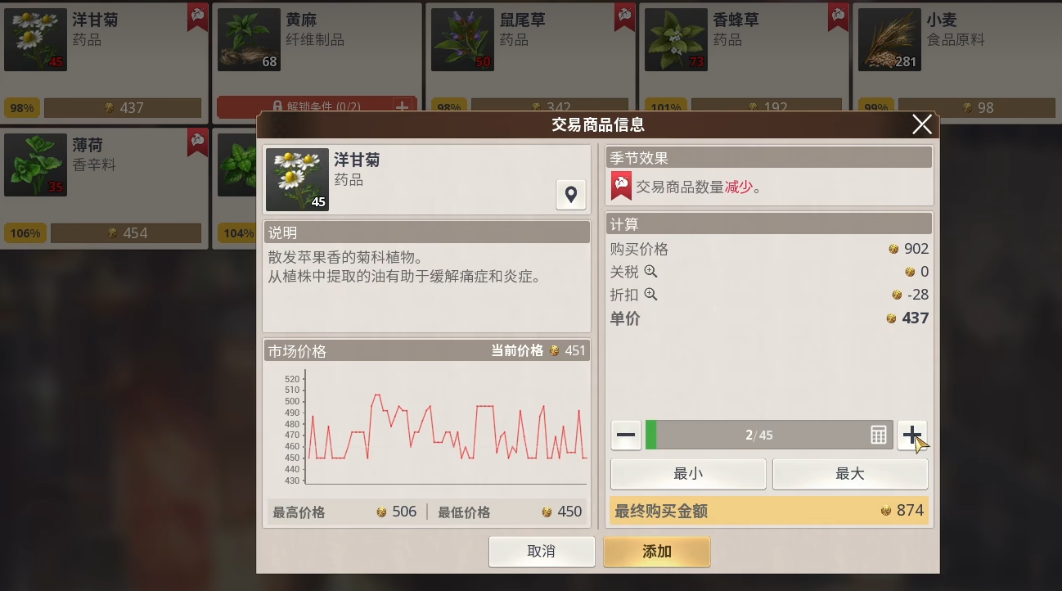Image resolution: width=1062 pixels, height=591 pixels.
Task: Set quantity to 最大
Action: pyautogui.click(x=850, y=474)
